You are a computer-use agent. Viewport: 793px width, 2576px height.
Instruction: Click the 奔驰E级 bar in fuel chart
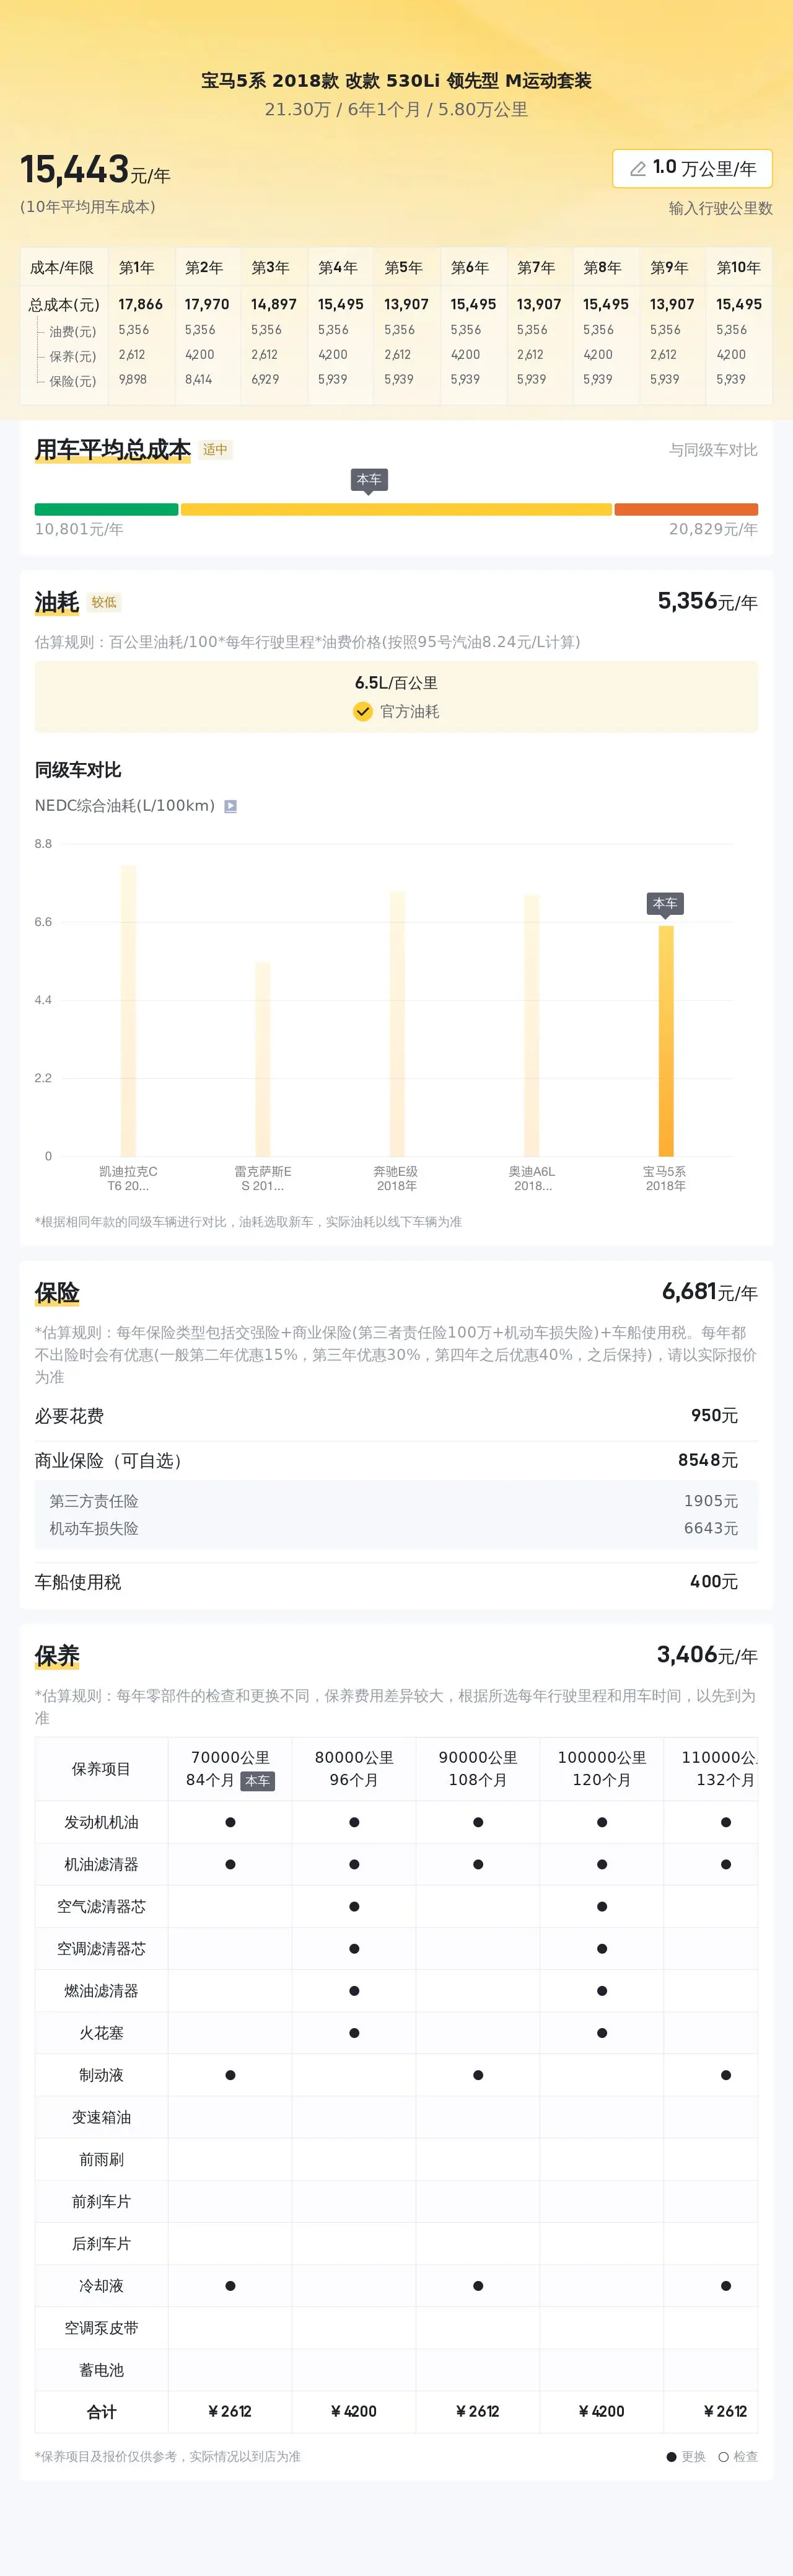(x=397, y=1023)
